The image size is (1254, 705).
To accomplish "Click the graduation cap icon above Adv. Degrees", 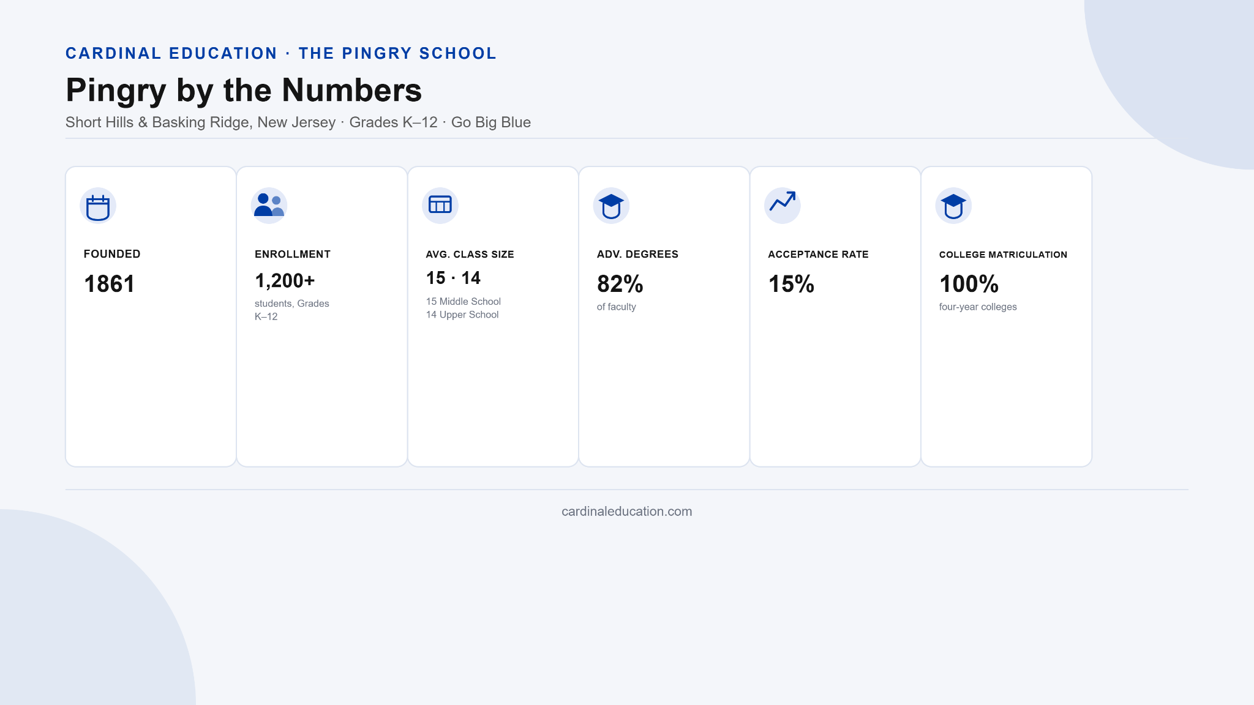I will 611,206.
